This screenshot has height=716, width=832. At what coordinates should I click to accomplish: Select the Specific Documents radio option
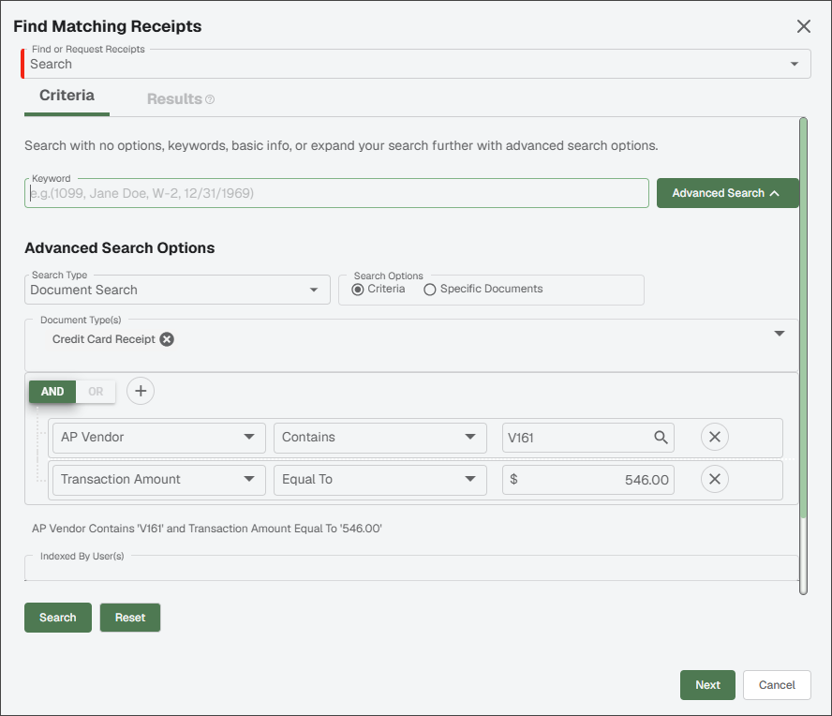(430, 290)
